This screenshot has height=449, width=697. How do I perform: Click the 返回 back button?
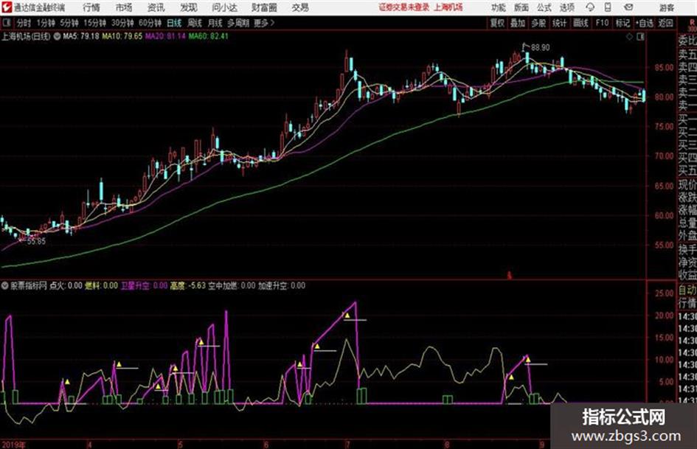tap(666, 23)
